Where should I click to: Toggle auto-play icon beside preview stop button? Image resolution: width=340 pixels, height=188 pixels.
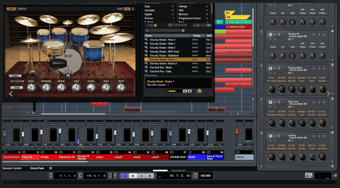tap(199, 91)
